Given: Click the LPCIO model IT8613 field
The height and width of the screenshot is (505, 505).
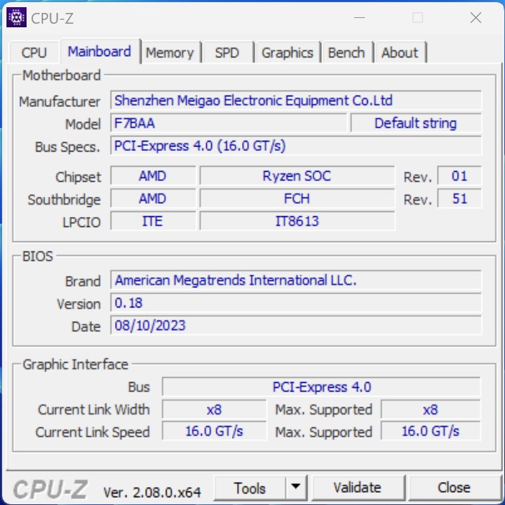Looking at the screenshot, I should click(x=297, y=221).
